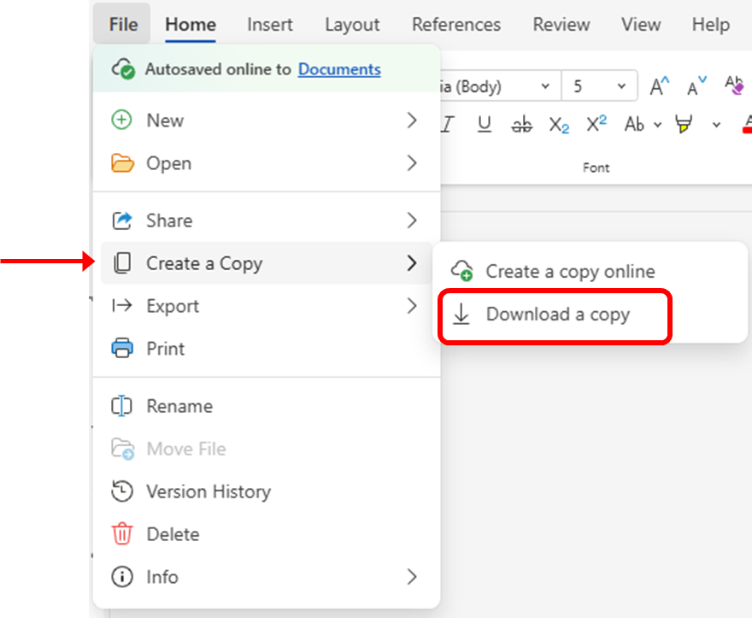Viewport: 752px width, 618px height.
Task: Expand the Open submenu chevron
Action: (x=412, y=163)
